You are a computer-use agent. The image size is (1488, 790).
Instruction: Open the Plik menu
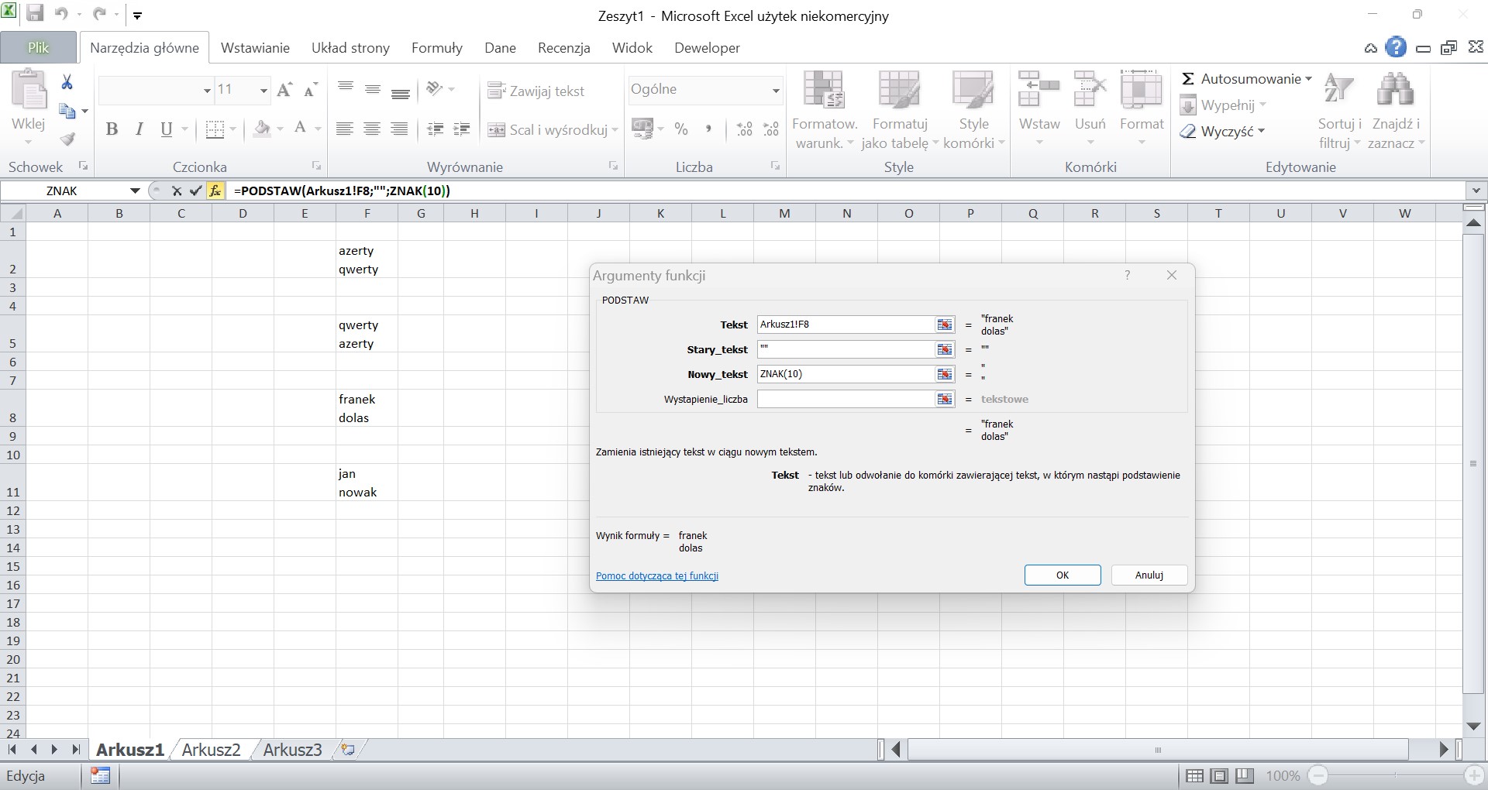click(x=38, y=48)
